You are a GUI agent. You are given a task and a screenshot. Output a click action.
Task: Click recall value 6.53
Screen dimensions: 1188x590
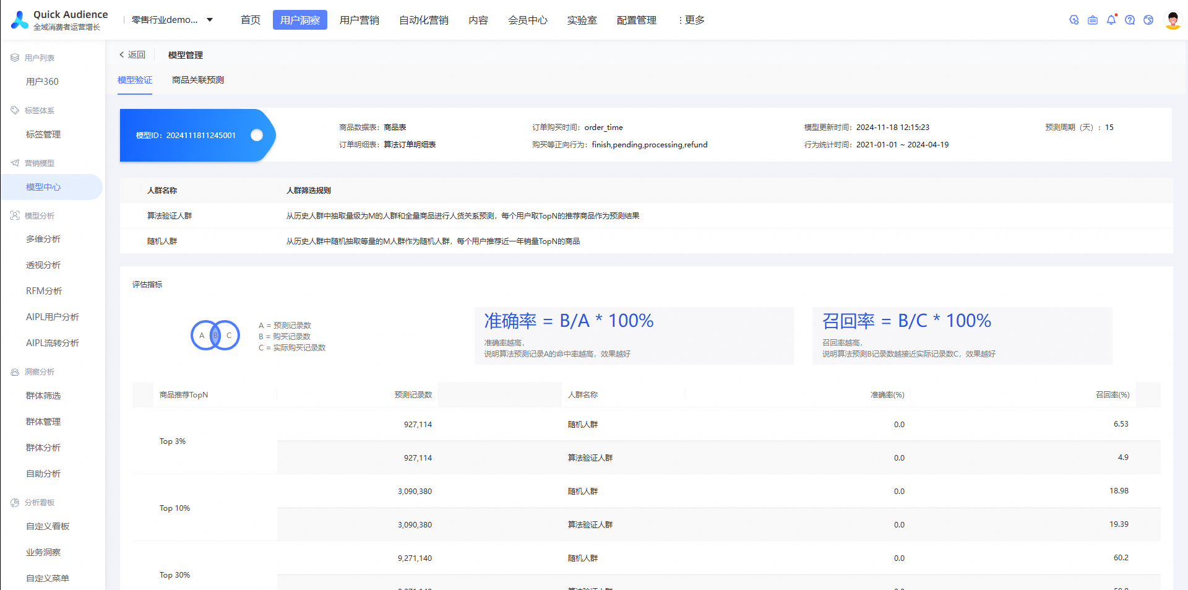pos(1121,424)
